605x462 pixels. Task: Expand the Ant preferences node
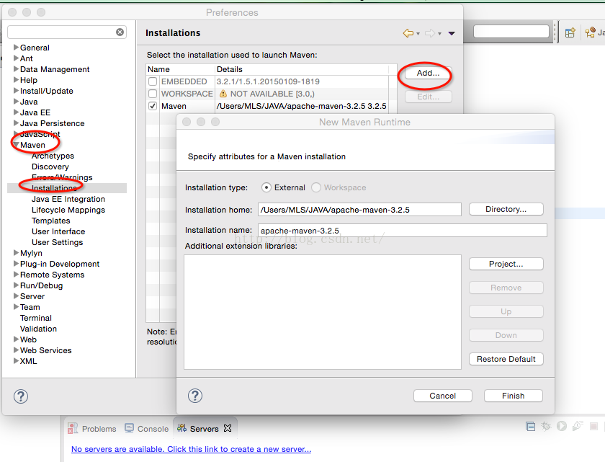tap(16, 58)
